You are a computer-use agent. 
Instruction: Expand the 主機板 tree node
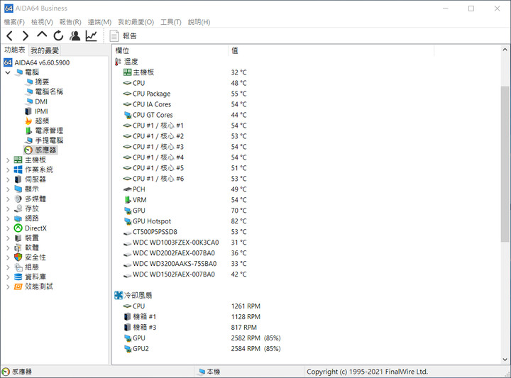pyautogui.click(x=8, y=160)
